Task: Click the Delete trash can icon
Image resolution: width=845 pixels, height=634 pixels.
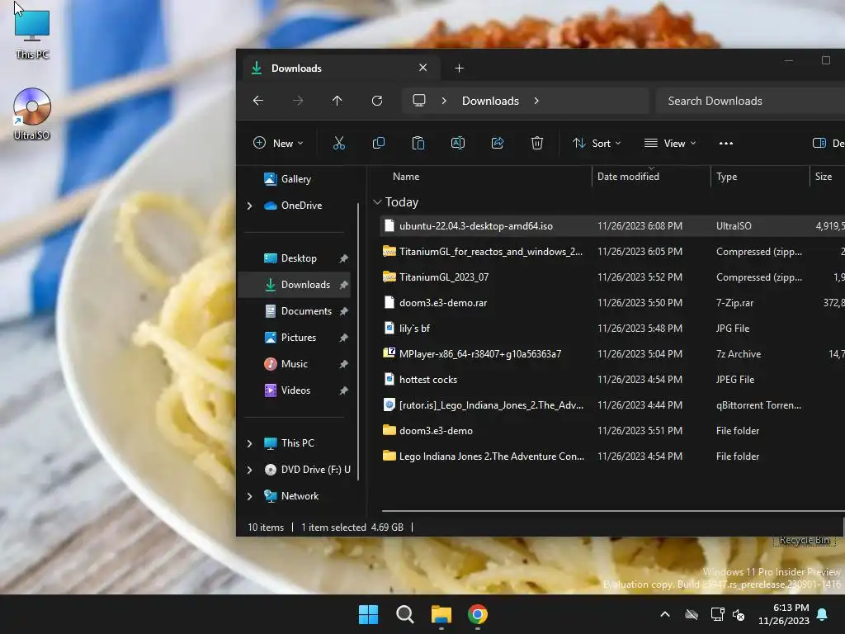Action: point(536,143)
